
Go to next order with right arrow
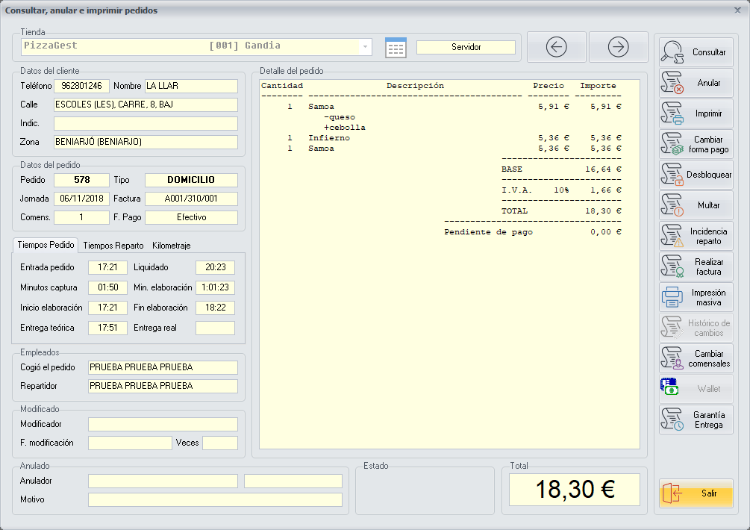click(x=618, y=47)
